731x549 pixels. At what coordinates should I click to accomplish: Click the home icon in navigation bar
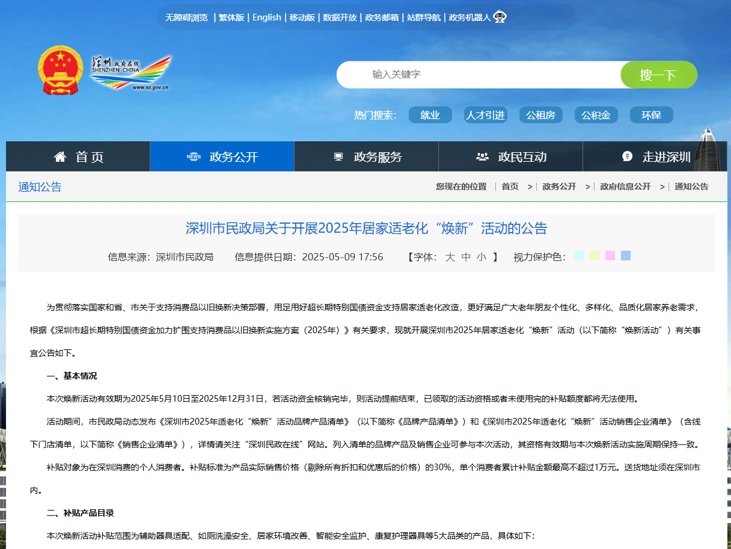(60, 157)
